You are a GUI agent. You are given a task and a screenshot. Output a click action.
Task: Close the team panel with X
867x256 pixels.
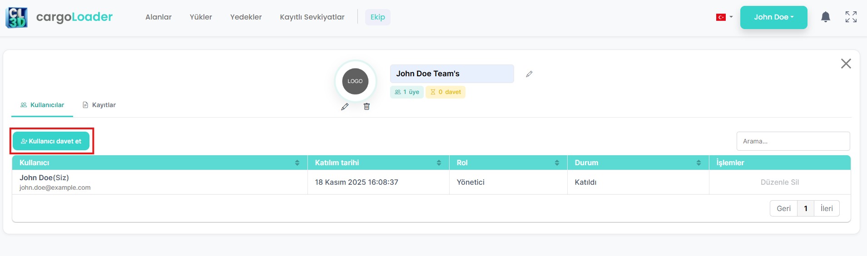pyautogui.click(x=846, y=64)
